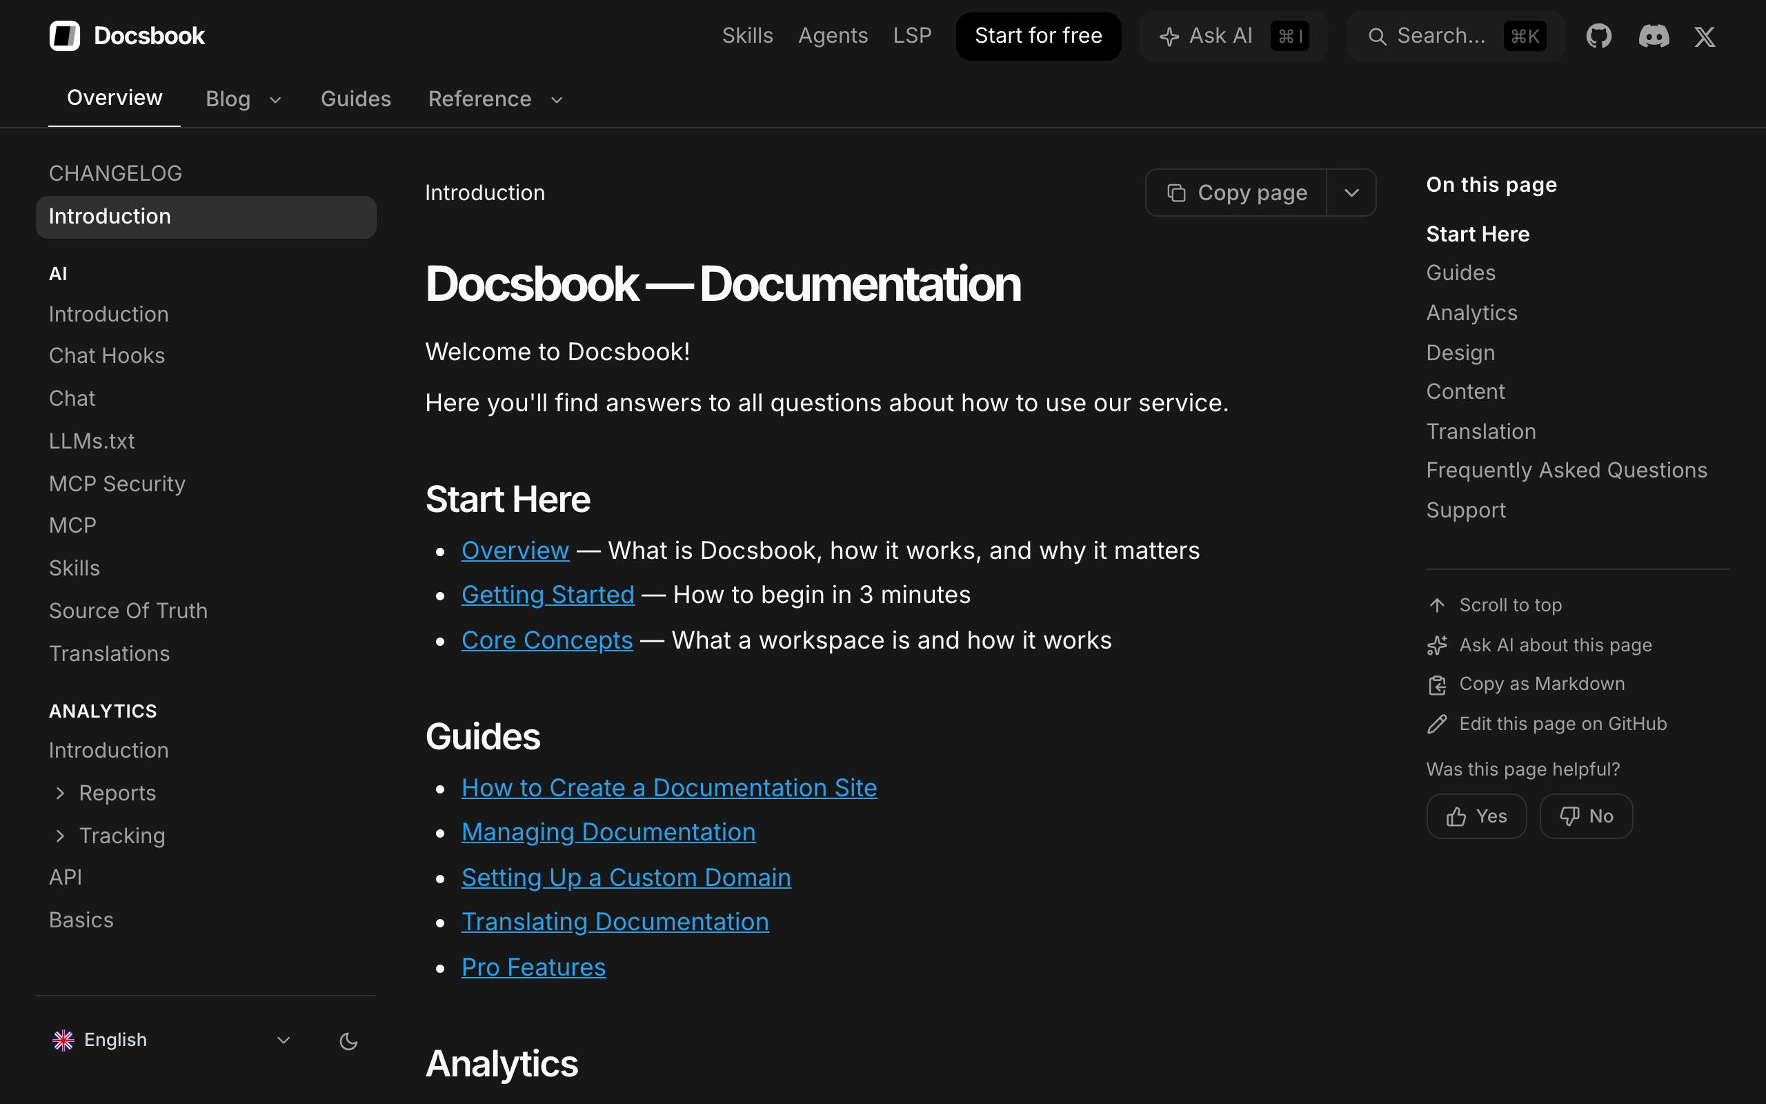Jump to Support in On this page
This screenshot has height=1104, width=1766.
[1466, 511]
